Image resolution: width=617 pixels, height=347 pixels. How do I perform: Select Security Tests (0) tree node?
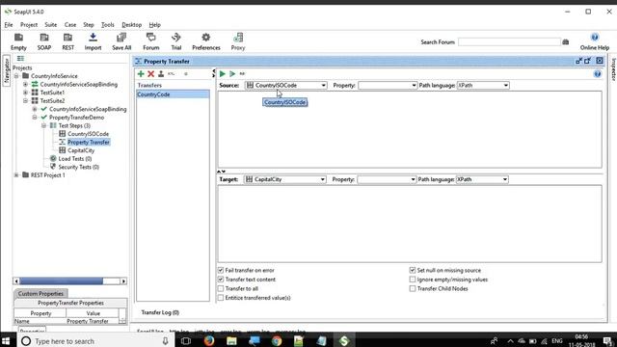click(x=78, y=167)
